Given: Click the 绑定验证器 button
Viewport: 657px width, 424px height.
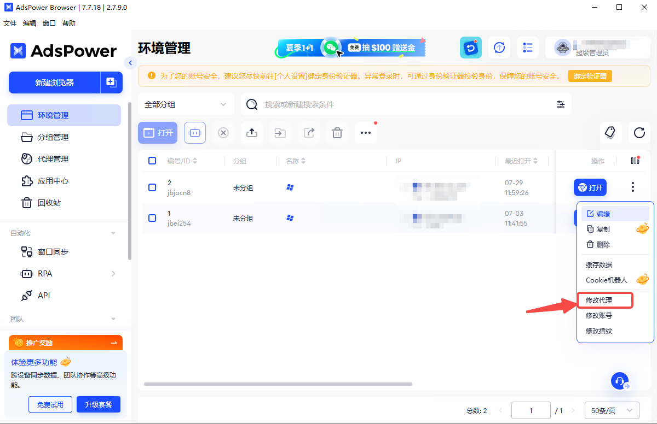Looking at the screenshot, I should 590,76.
